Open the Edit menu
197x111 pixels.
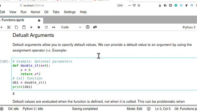(2, 12)
